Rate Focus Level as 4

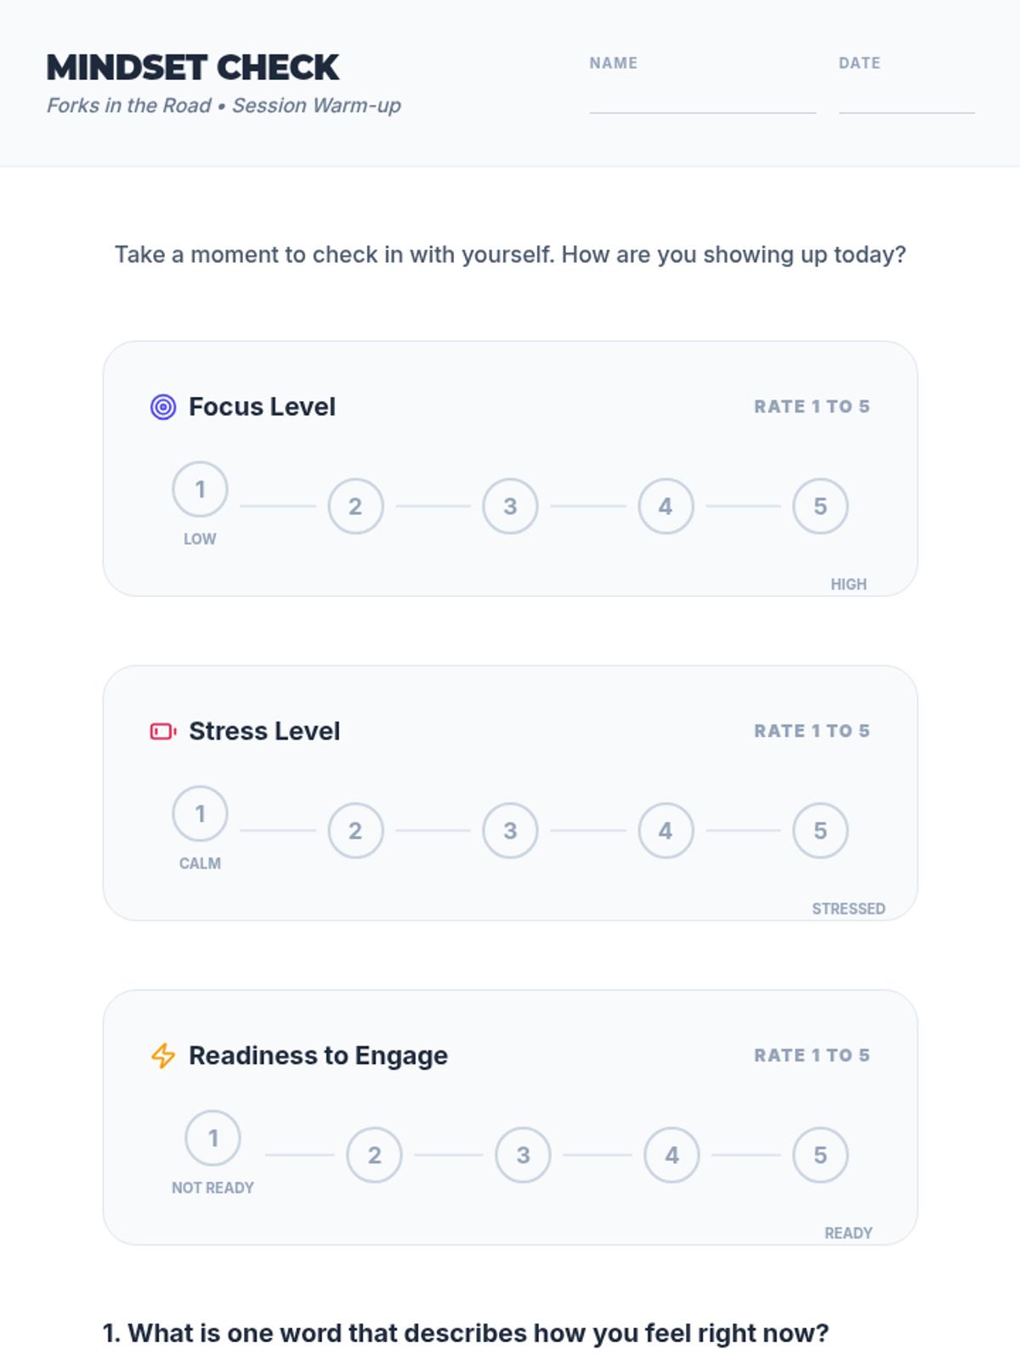click(666, 507)
